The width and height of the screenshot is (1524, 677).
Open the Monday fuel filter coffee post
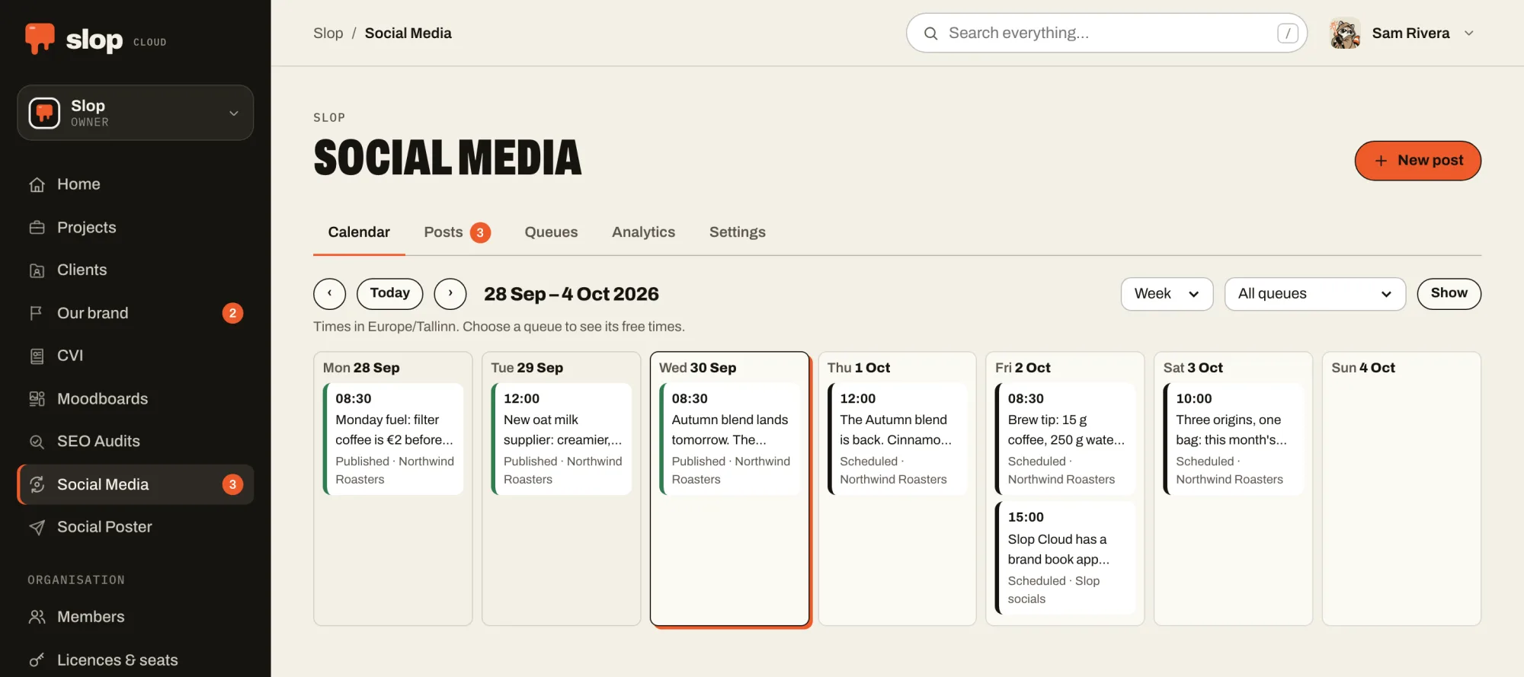393,439
